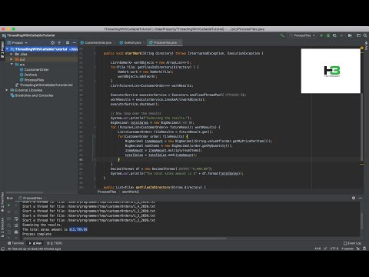Select Scratches and Consoles node
The height and width of the screenshot is (277, 369).
32,95
